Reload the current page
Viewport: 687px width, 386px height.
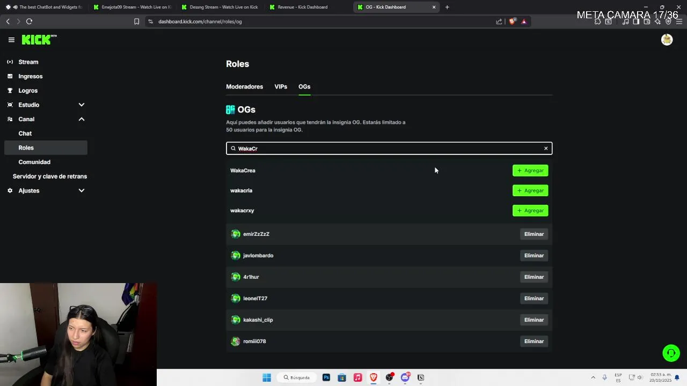[x=29, y=21]
